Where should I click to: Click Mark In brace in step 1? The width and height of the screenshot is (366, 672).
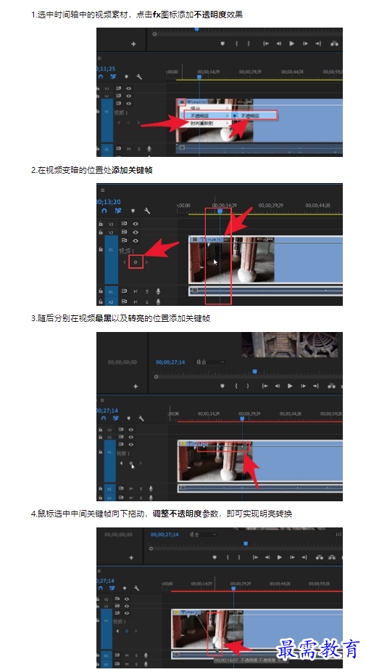pos(236,44)
